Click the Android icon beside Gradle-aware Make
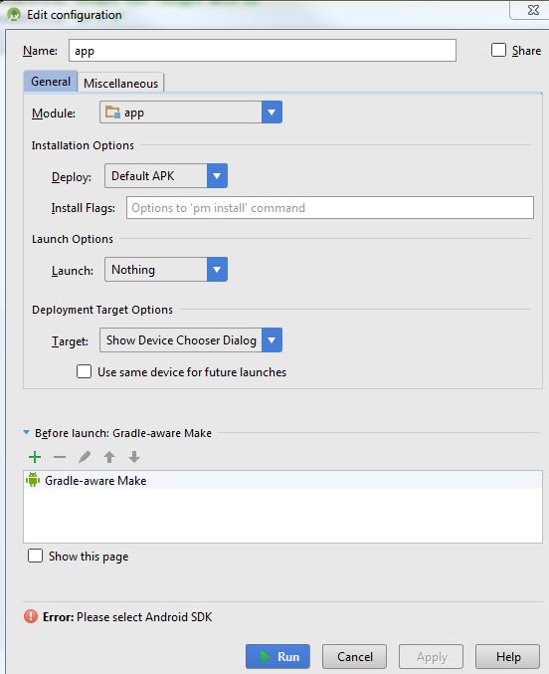 click(x=33, y=480)
